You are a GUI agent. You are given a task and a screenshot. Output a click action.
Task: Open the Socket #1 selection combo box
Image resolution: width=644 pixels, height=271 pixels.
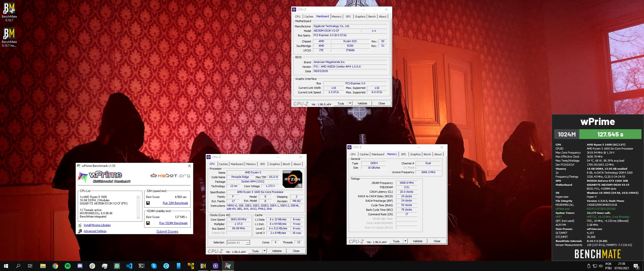pyautogui.click(x=238, y=242)
